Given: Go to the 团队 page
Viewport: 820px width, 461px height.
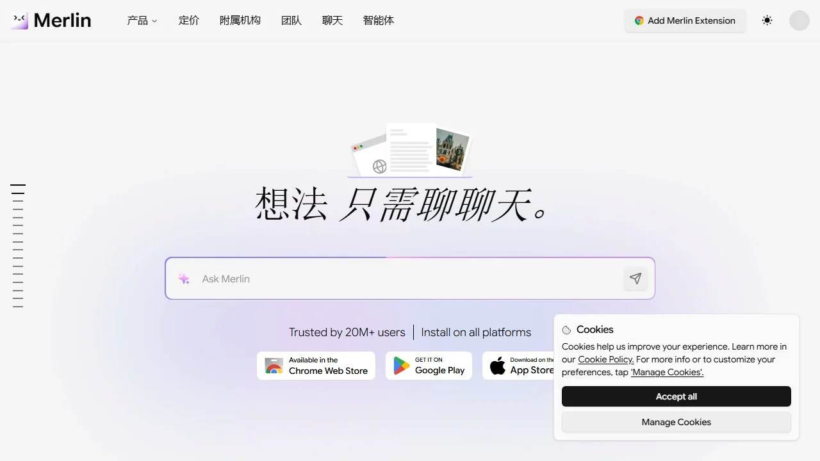Looking at the screenshot, I should pos(291,20).
